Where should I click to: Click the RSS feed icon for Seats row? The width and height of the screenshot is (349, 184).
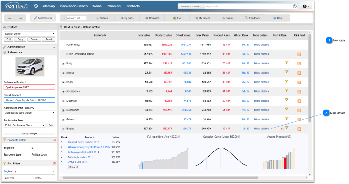pos(299,82)
